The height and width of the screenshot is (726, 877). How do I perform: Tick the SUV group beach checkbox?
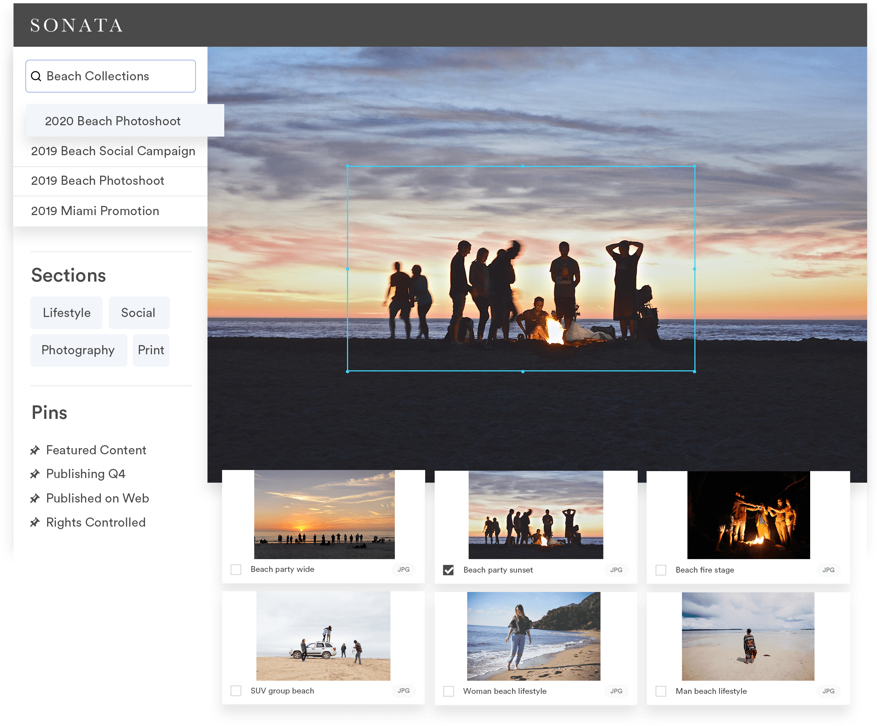[236, 691]
